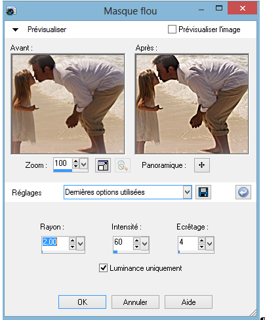Collapse the Prévisualiser section triangle
Image resolution: width=265 pixels, height=320 pixels.
pyautogui.click(x=15, y=30)
